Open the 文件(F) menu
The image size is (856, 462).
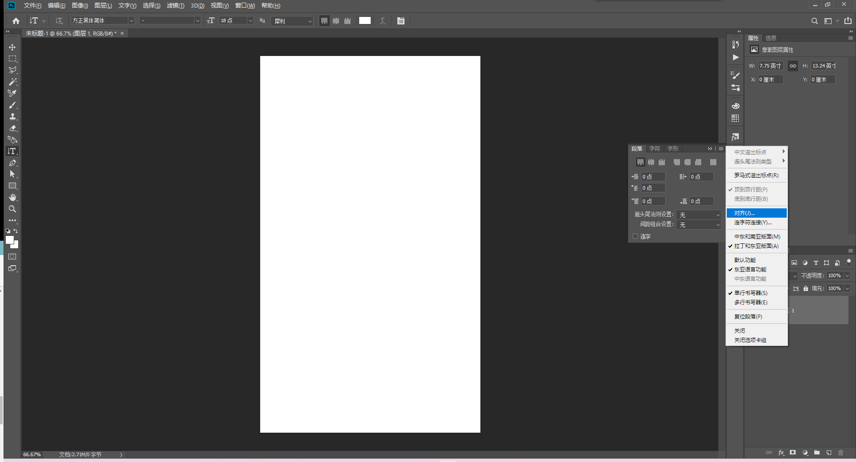pyautogui.click(x=32, y=5)
